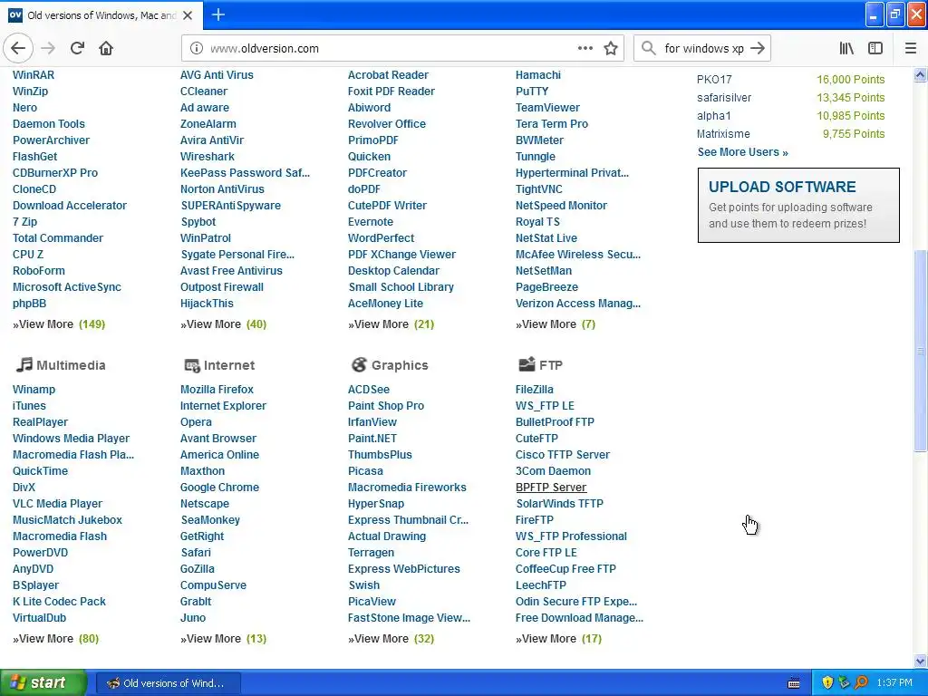Click the security shield tray icon
The image size is (928, 696).
point(827,682)
